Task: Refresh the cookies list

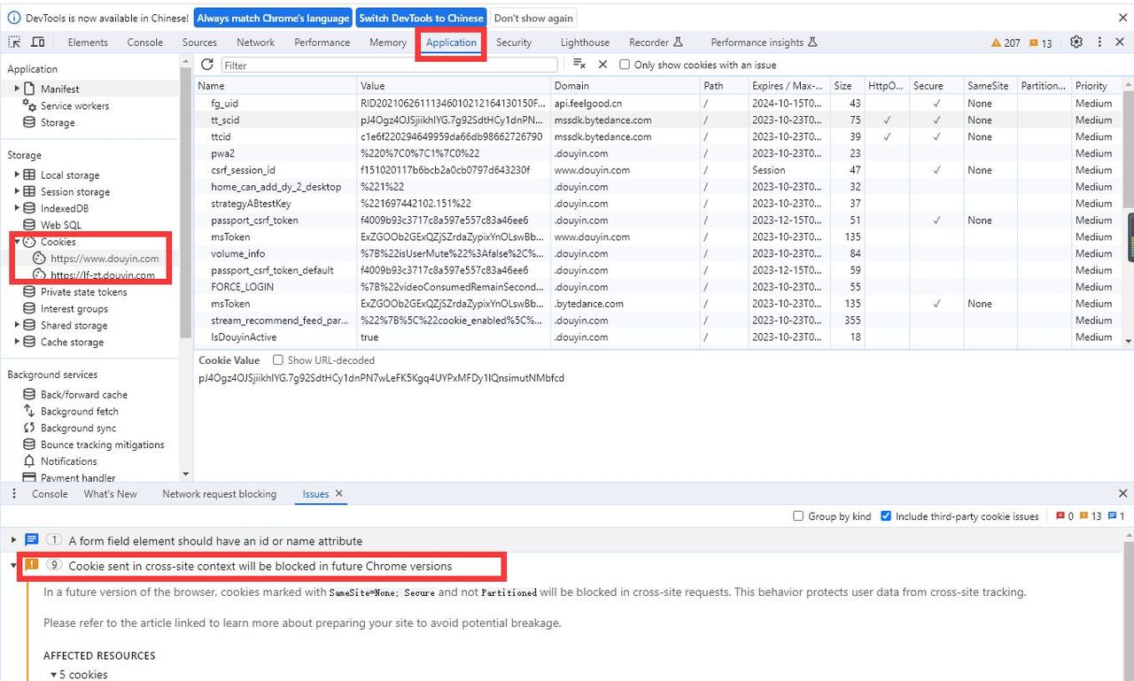Action: [x=207, y=65]
